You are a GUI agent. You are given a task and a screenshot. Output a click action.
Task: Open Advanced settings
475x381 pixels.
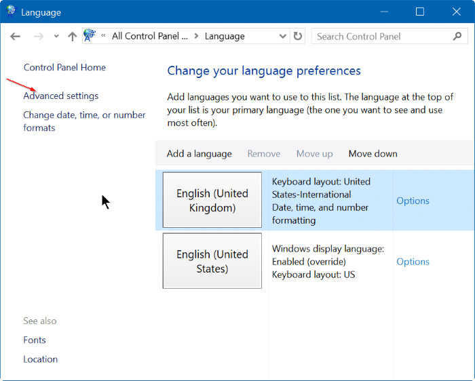pos(61,96)
